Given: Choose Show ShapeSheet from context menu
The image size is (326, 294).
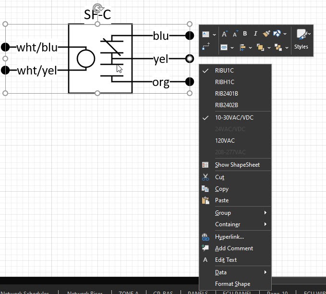Looking at the screenshot, I should [x=237, y=165].
